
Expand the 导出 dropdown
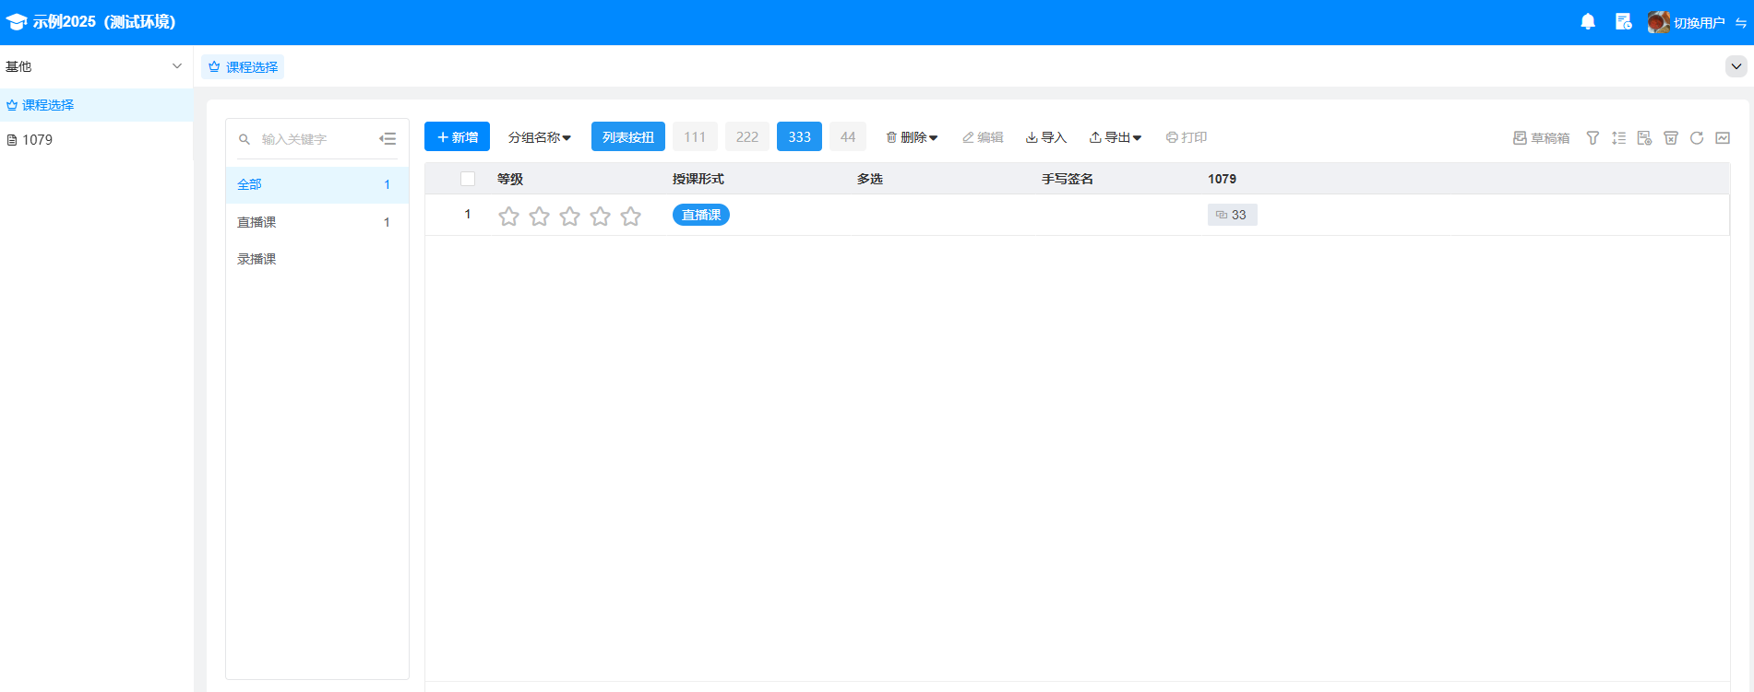click(x=1115, y=137)
